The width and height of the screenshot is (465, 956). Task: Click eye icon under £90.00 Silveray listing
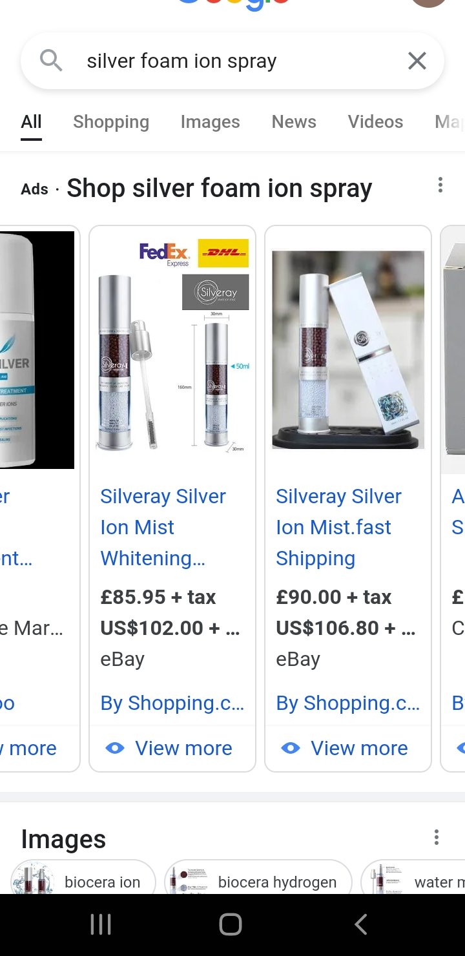pyautogui.click(x=291, y=748)
